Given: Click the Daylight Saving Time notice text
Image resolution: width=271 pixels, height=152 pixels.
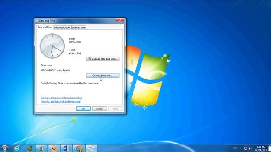Looking at the screenshot, I should click(x=69, y=83).
